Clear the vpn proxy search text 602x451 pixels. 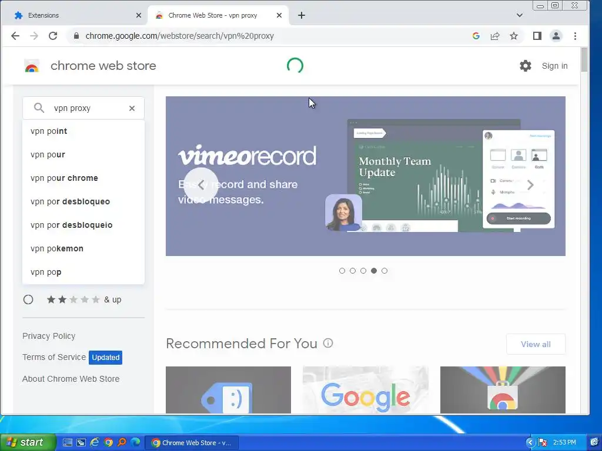pyautogui.click(x=132, y=109)
